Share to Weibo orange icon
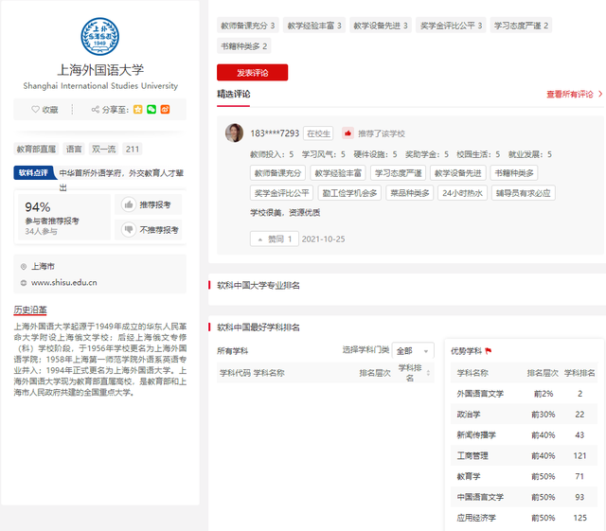606x531 pixels. tap(165, 110)
